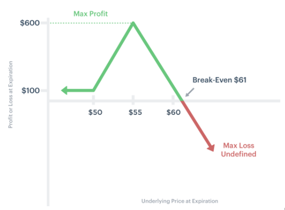Click the Underlying Price at Expiration title
The height and width of the screenshot is (210, 285).
(180, 201)
